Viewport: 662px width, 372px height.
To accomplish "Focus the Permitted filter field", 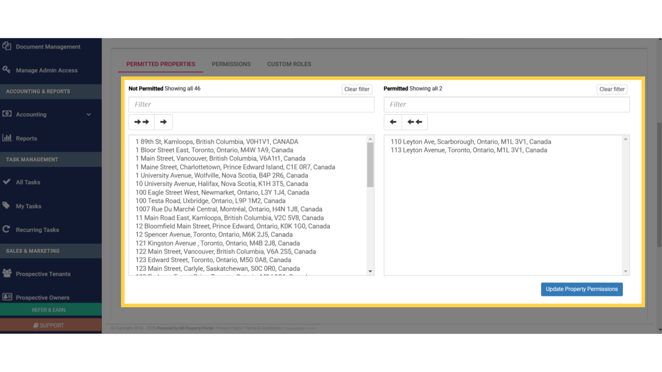I will point(506,104).
